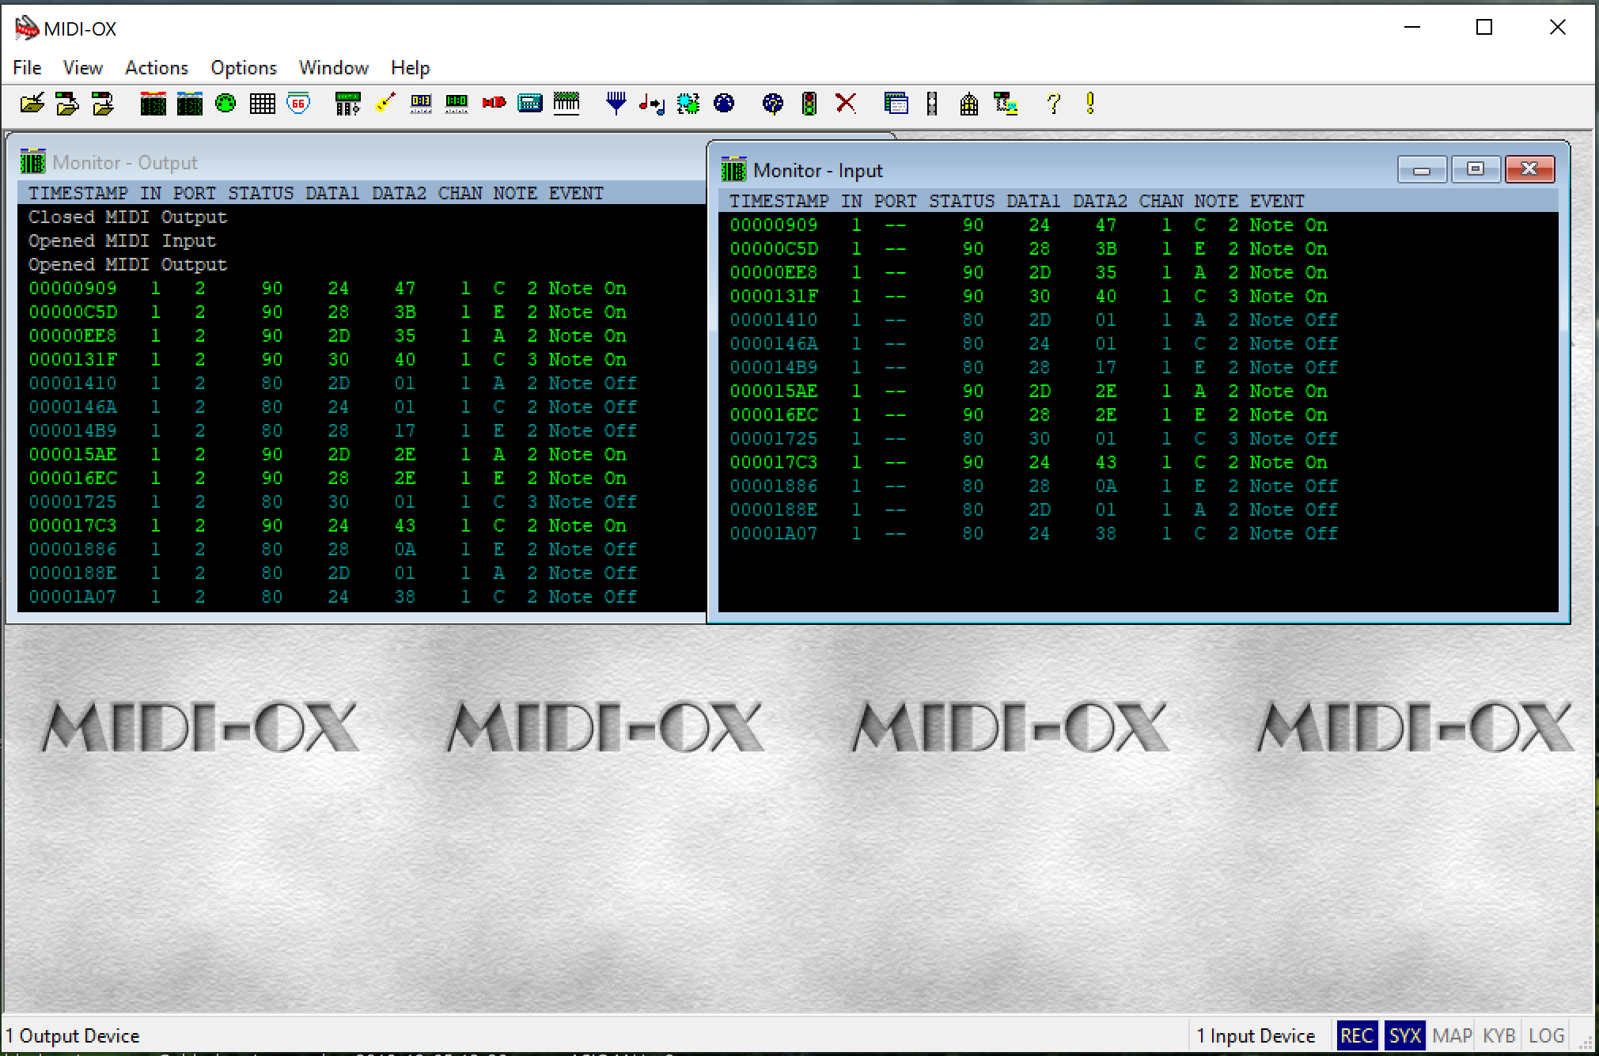Bring the Monitor - Output window forward
1599x1056 pixels.
tap(316, 163)
